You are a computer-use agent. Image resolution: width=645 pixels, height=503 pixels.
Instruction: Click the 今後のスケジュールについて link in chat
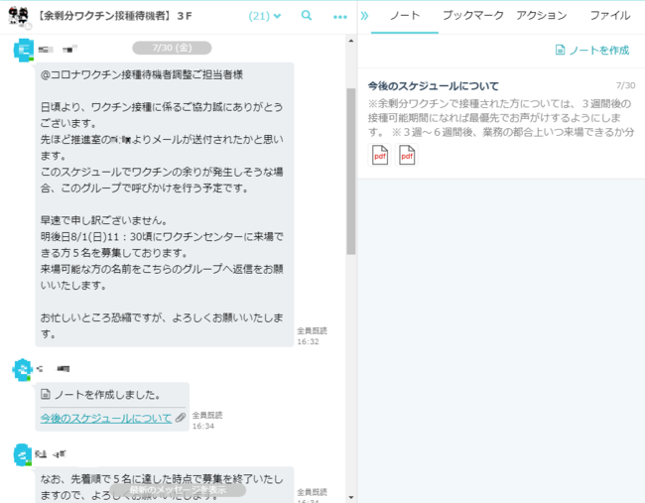click(x=106, y=419)
